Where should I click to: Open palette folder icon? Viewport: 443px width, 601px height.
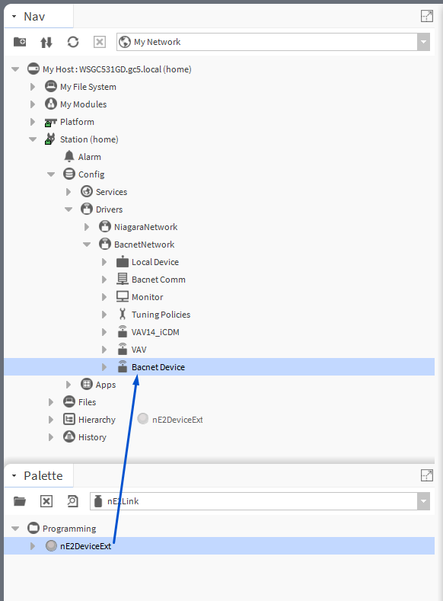tap(20, 501)
